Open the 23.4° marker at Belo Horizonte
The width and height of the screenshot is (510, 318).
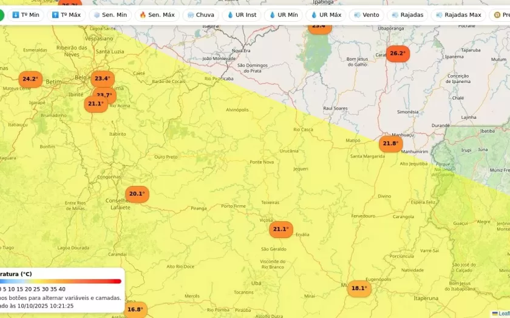pos(102,78)
